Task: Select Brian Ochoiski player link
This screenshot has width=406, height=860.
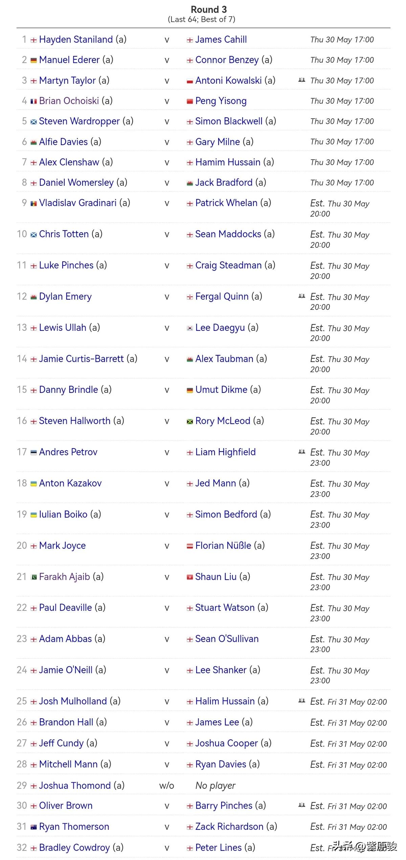Action: click(x=69, y=101)
